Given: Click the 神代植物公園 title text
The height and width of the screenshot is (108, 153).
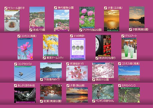Looking at the screenshot, I should (x=66, y=8).
